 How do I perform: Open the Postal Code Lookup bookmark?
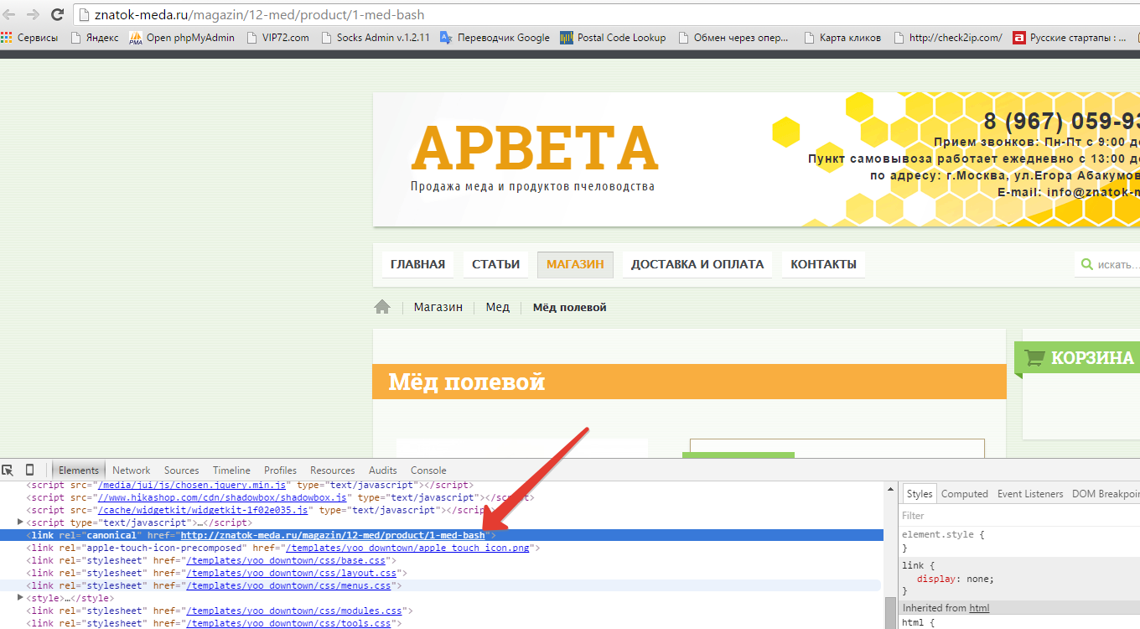pos(613,38)
